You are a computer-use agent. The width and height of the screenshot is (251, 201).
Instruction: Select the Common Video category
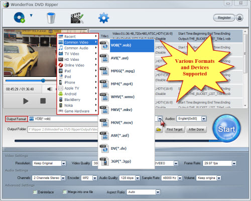point(78,42)
